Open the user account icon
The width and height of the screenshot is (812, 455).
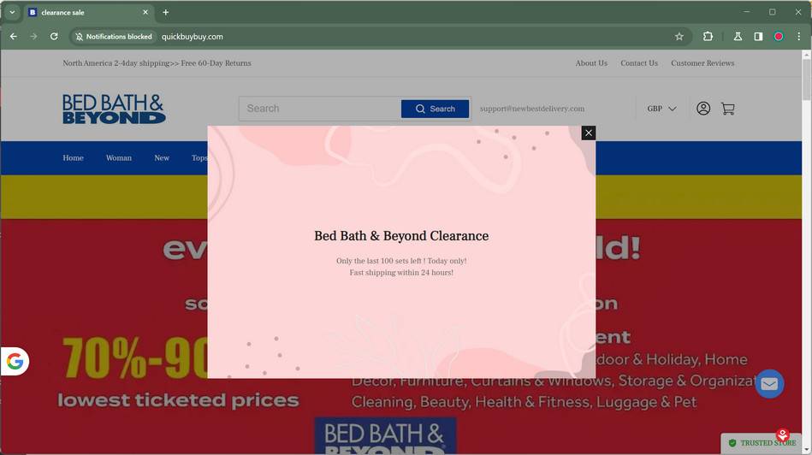point(703,108)
